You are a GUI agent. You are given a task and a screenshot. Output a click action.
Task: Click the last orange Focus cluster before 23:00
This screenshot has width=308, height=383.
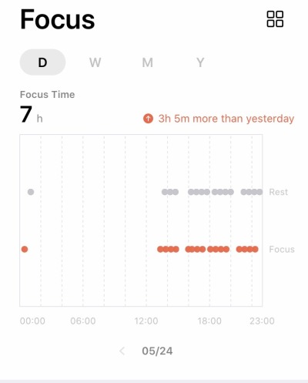pyautogui.click(x=247, y=249)
